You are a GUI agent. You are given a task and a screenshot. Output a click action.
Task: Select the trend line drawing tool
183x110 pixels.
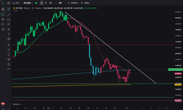pos(9,15)
